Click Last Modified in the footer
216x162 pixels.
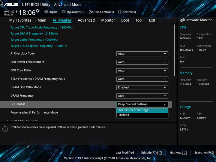(x=125, y=152)
